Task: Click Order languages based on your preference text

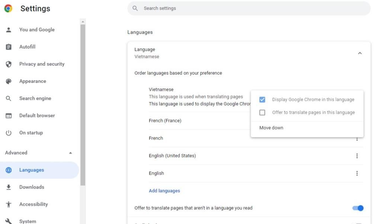Action: (178, 73)
